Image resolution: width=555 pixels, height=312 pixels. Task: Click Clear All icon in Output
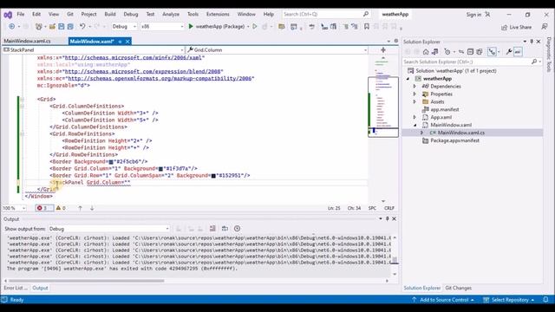click(x=212, y=229)
